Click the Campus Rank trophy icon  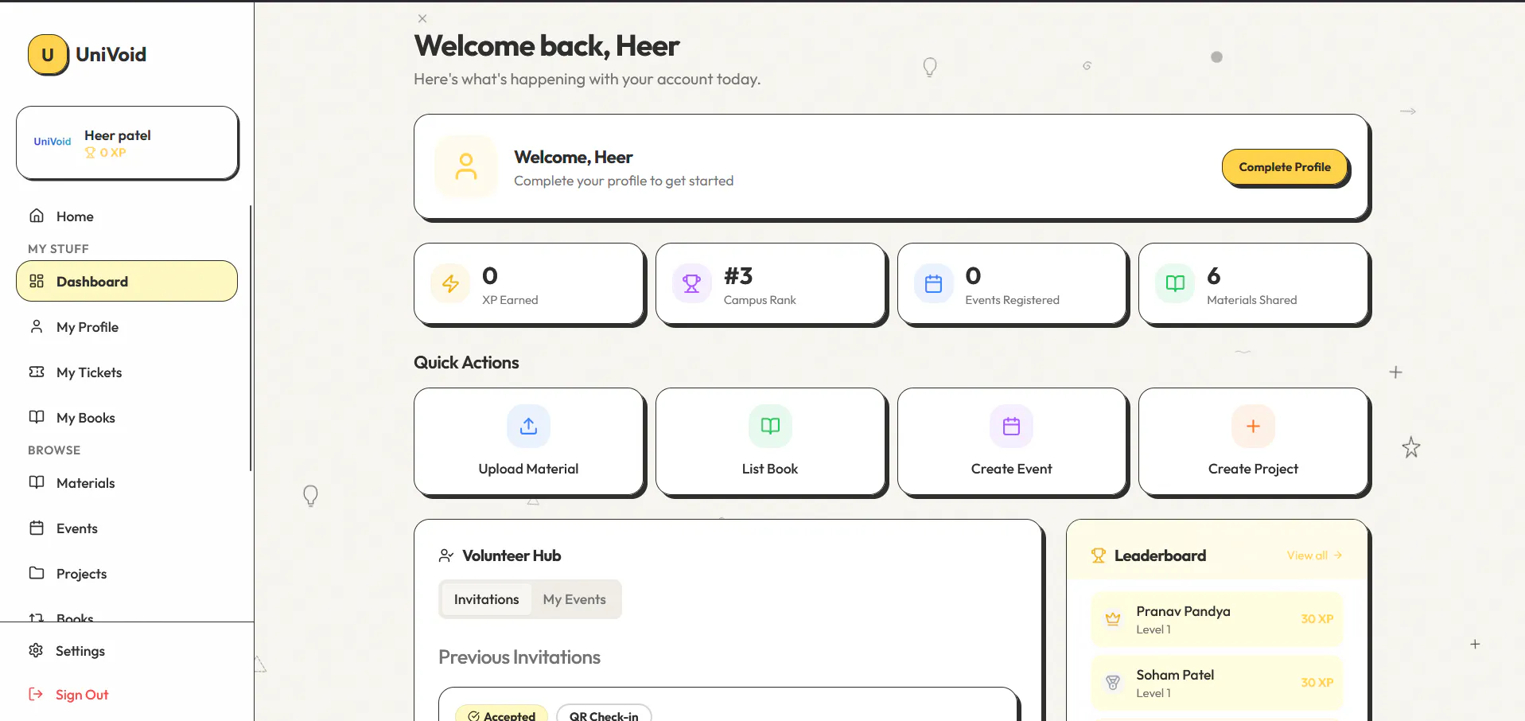(x=692, y=283)
